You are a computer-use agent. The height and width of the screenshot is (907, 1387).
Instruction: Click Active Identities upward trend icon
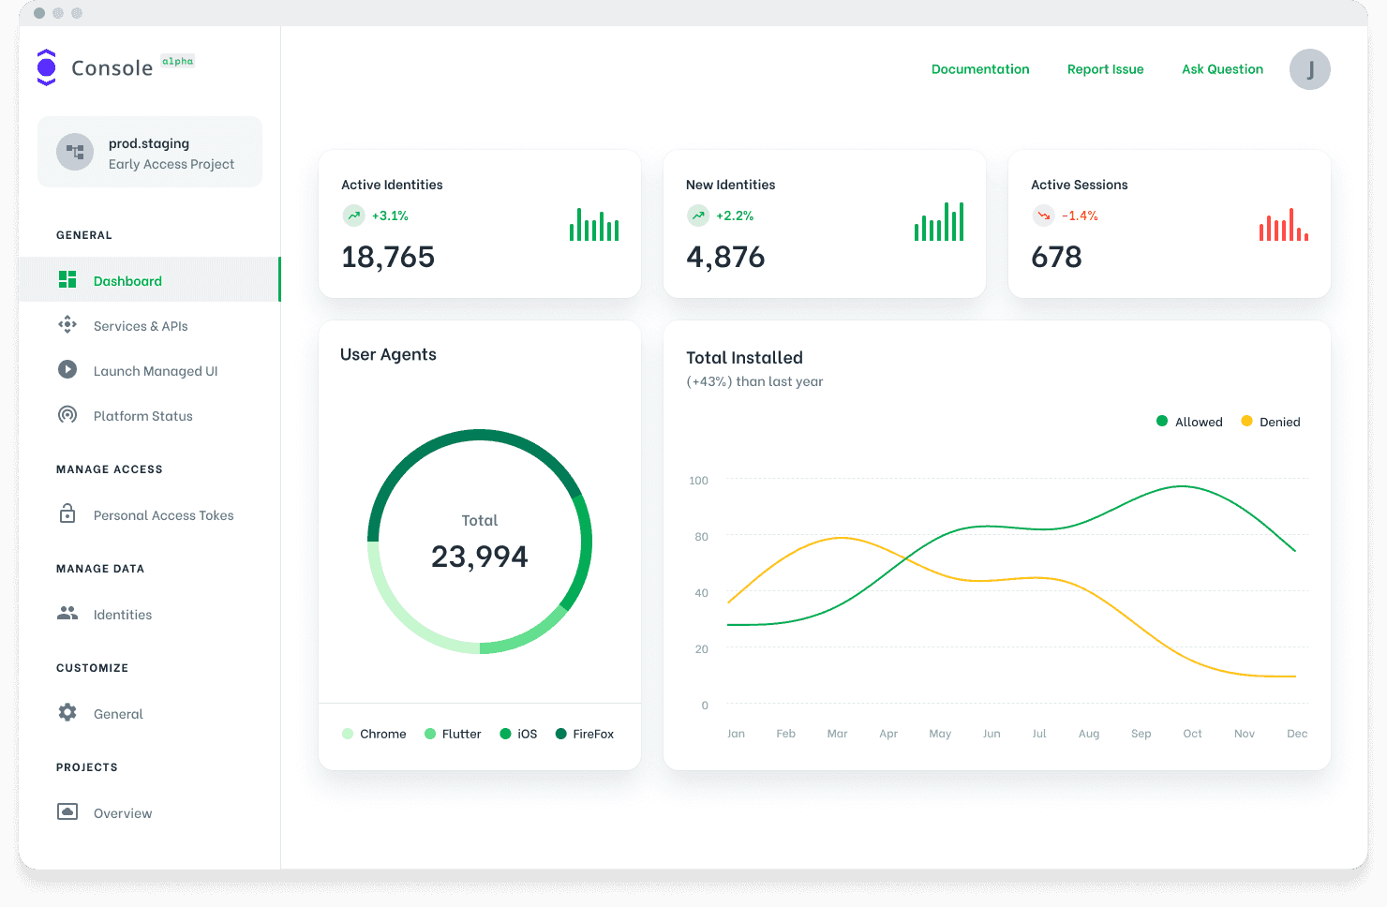(353, 216)
